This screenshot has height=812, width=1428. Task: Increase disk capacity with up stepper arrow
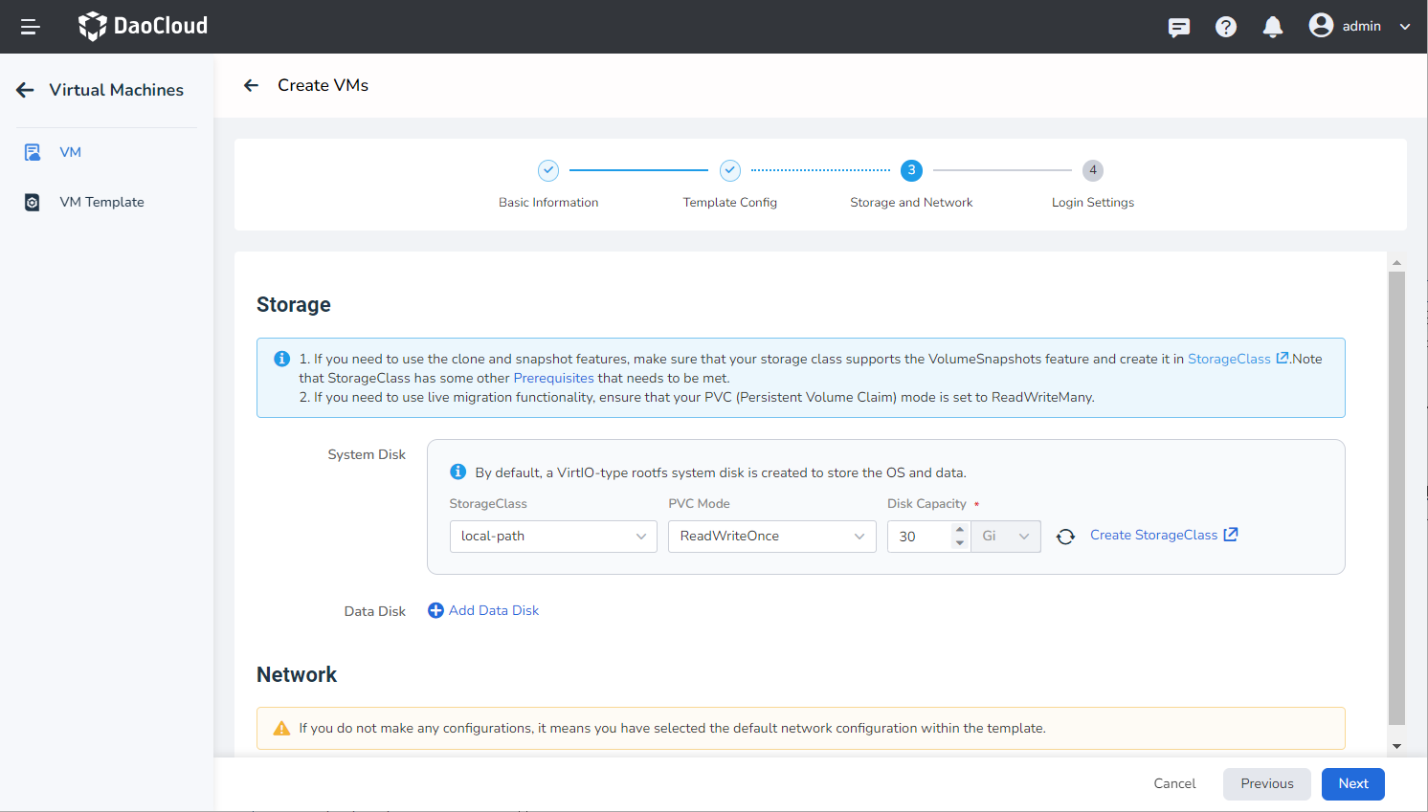coord(960,529)
